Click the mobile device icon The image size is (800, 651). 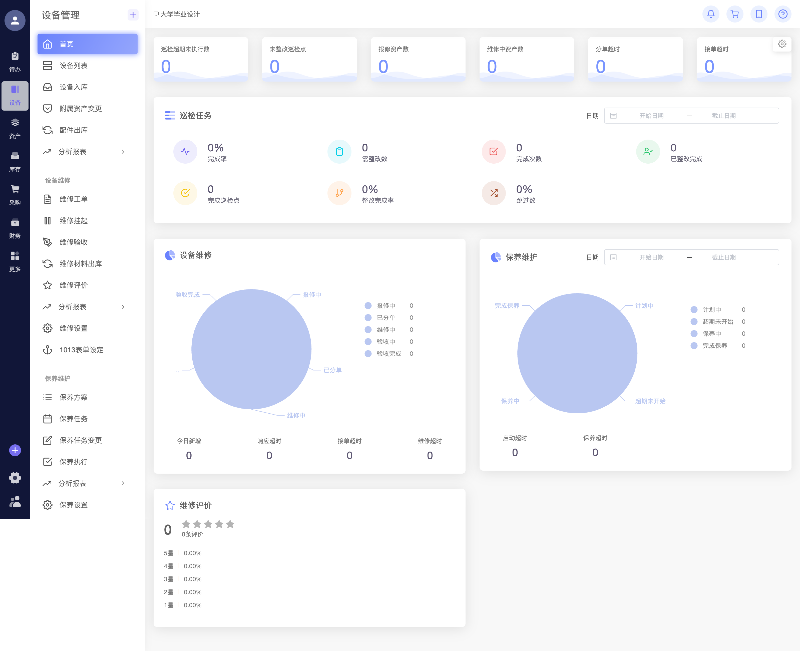[758, 14]
